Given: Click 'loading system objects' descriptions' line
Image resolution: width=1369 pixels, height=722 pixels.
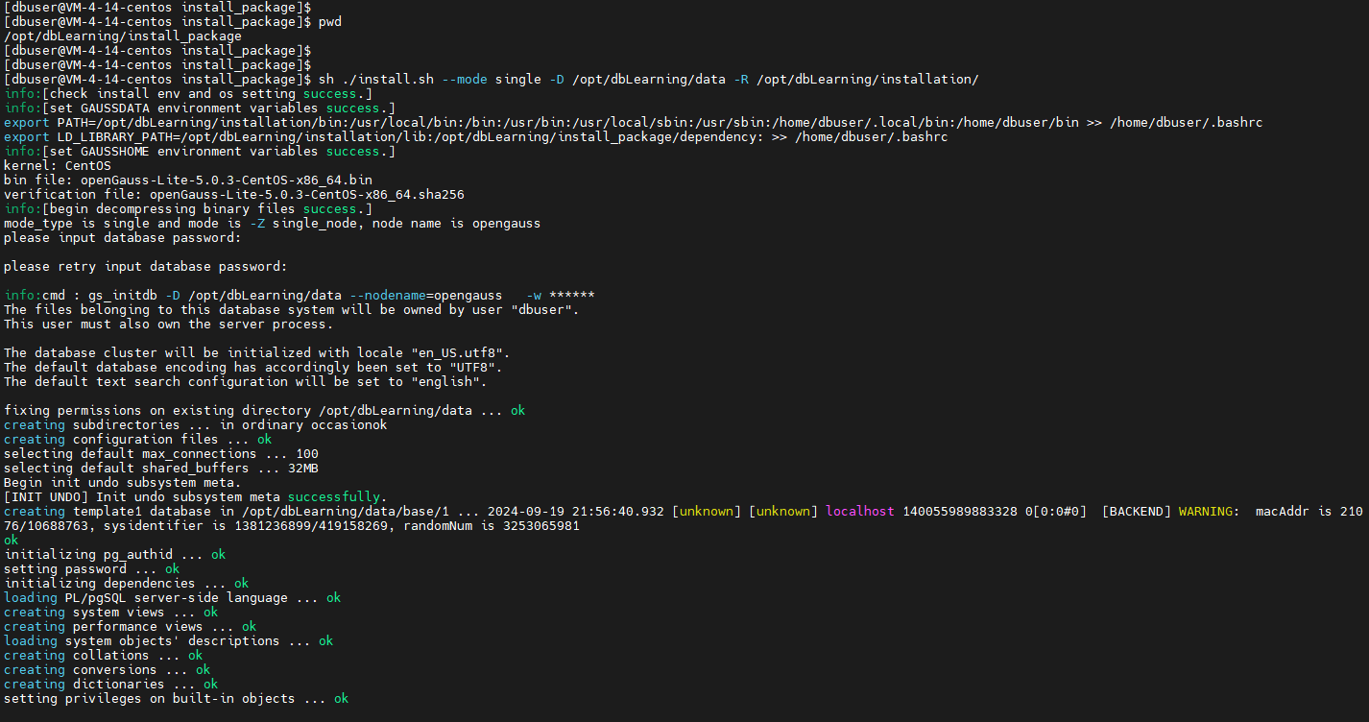Looking at the screenshot, I should click(169, 640).
